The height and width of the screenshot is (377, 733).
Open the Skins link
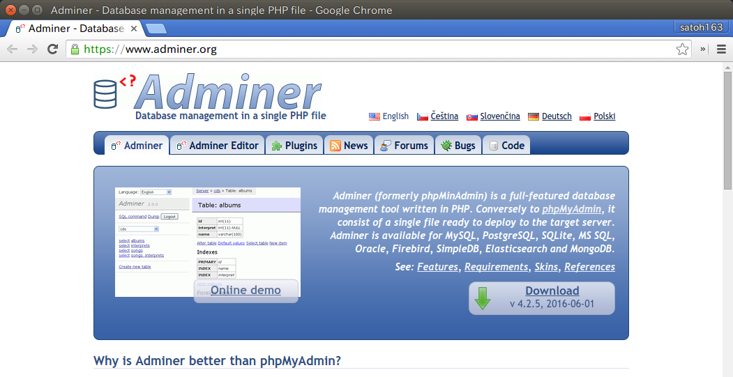pos(546,267)
